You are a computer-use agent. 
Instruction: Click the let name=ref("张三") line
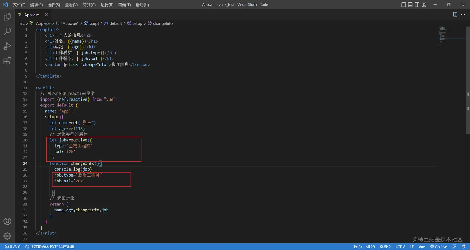point(73,123)
